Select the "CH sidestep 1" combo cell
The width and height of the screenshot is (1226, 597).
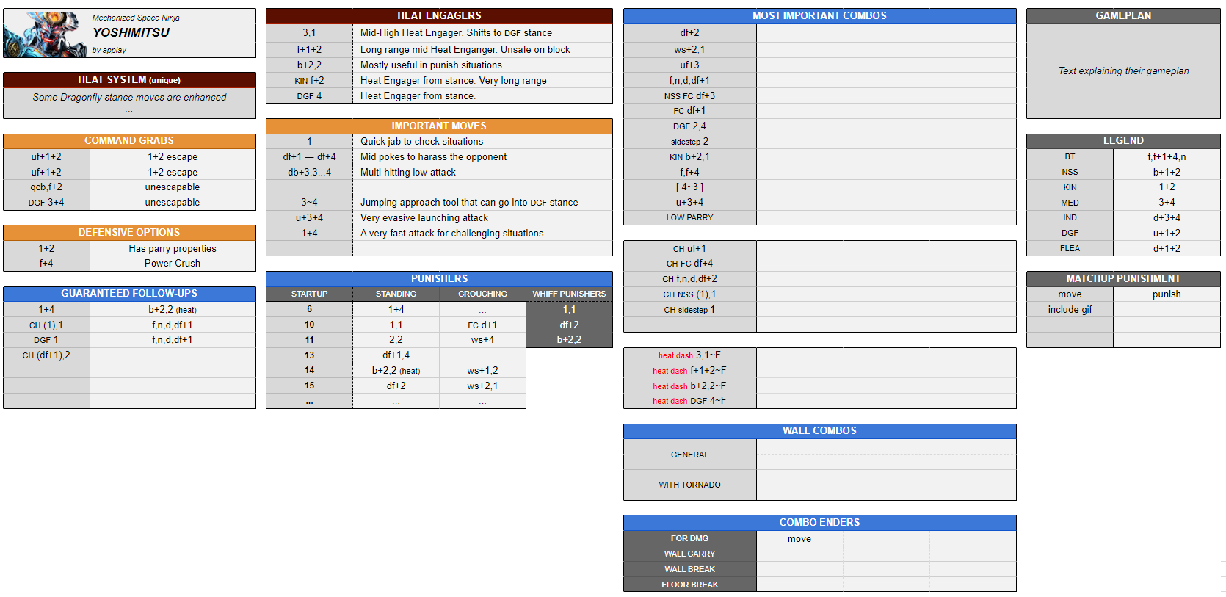[x=689, y=310]
